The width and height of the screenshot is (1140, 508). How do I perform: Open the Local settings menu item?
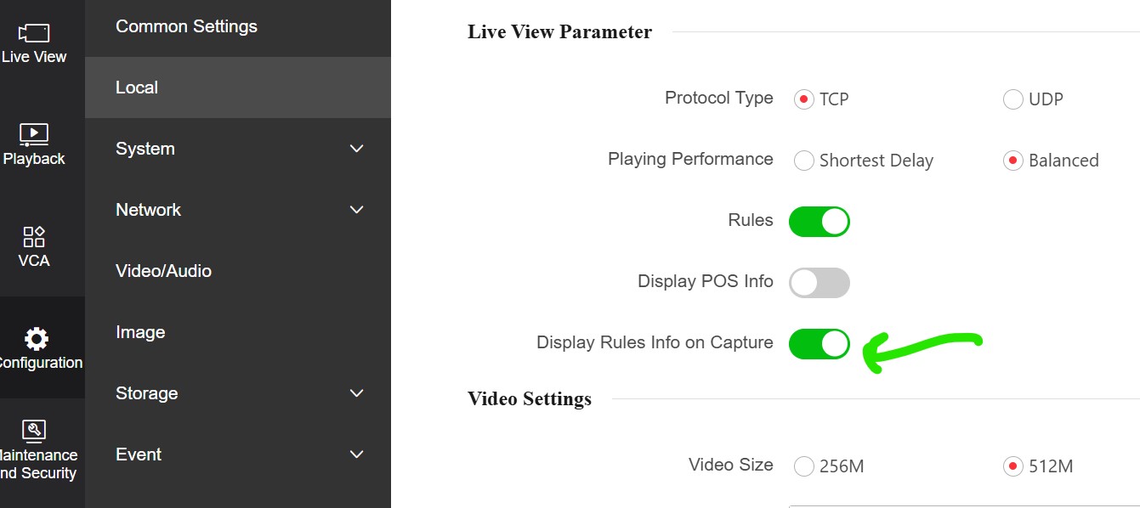click(x=137, y=87)
